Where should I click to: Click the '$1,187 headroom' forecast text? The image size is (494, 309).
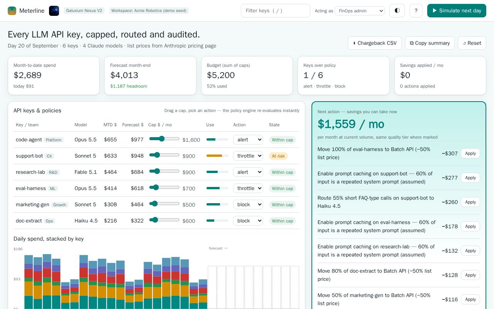129,86
